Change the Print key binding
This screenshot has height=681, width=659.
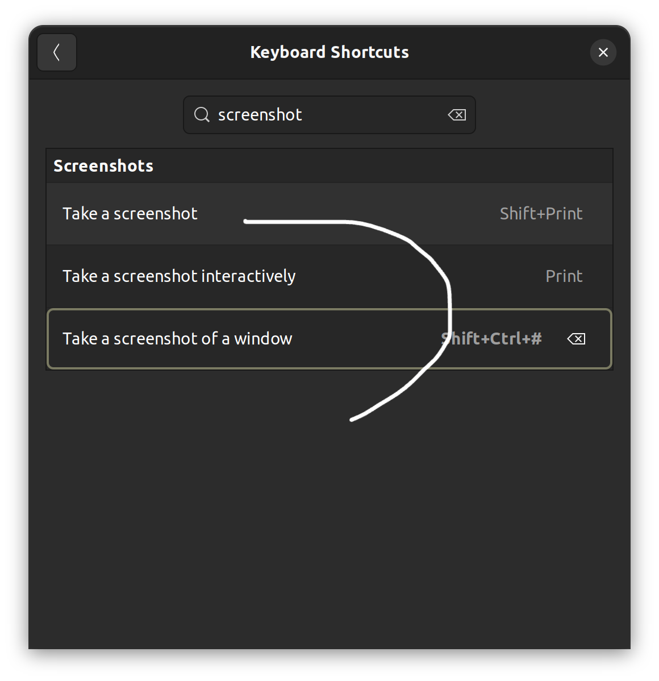coord(564,276)
